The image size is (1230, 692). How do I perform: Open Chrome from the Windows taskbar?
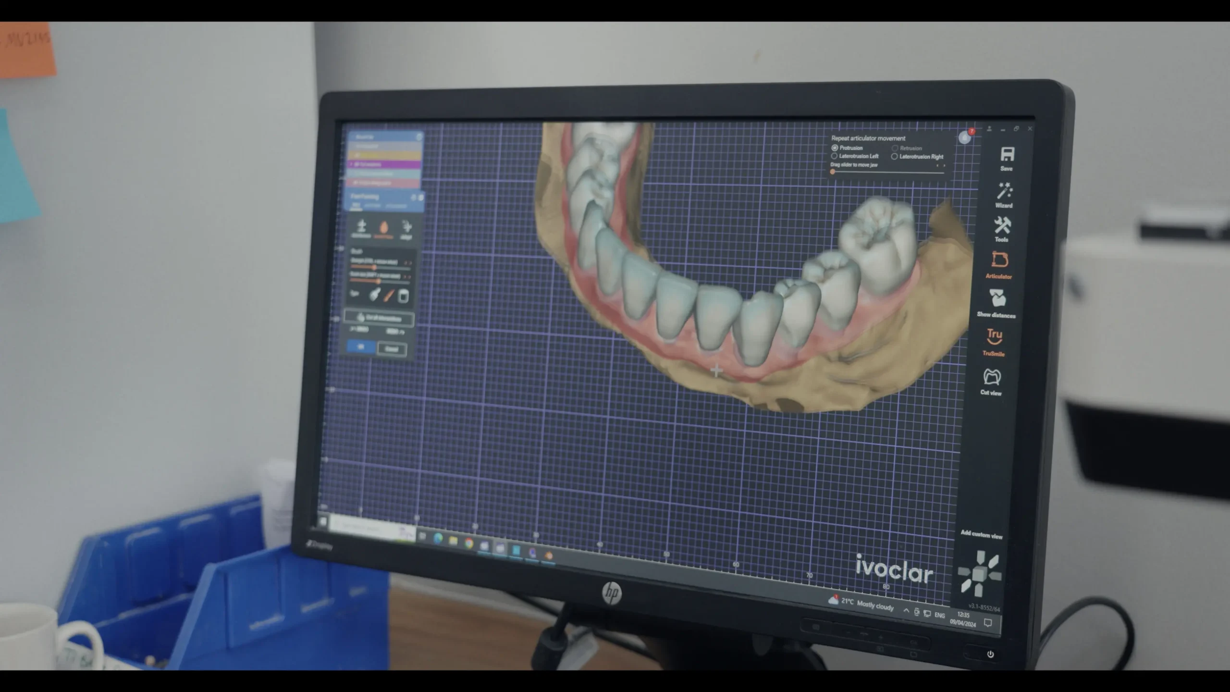coord(468,544)
